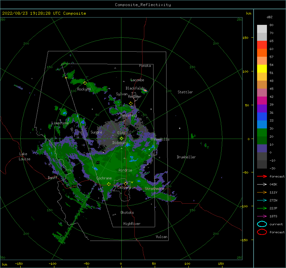Viewport: 286px width, 268px height.
Task: Click the Lake Louise label
Action: [24, 156]
